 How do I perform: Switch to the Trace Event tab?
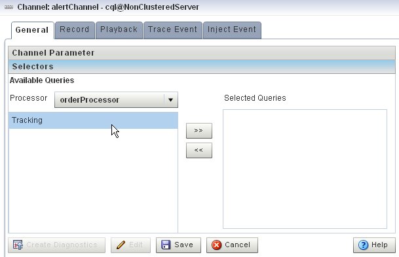[173, 30]
